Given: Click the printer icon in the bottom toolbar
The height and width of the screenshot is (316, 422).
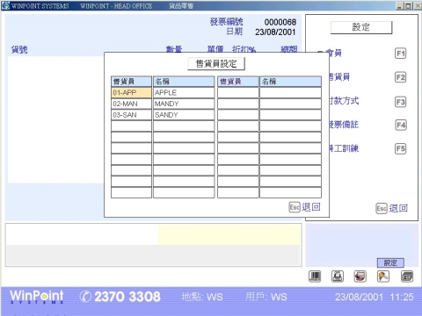Looking at the screenshot, I should [x=338, y=276].
